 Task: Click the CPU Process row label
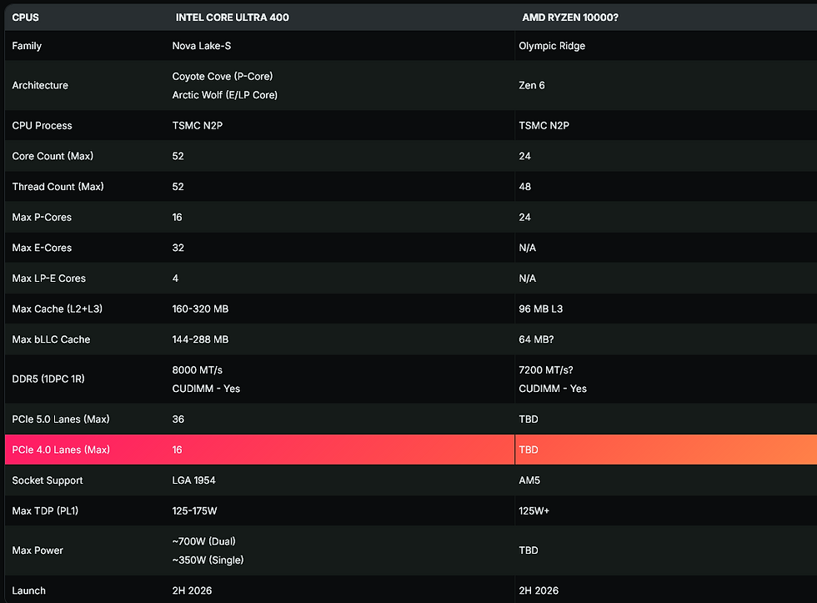[x=42, y=125]
